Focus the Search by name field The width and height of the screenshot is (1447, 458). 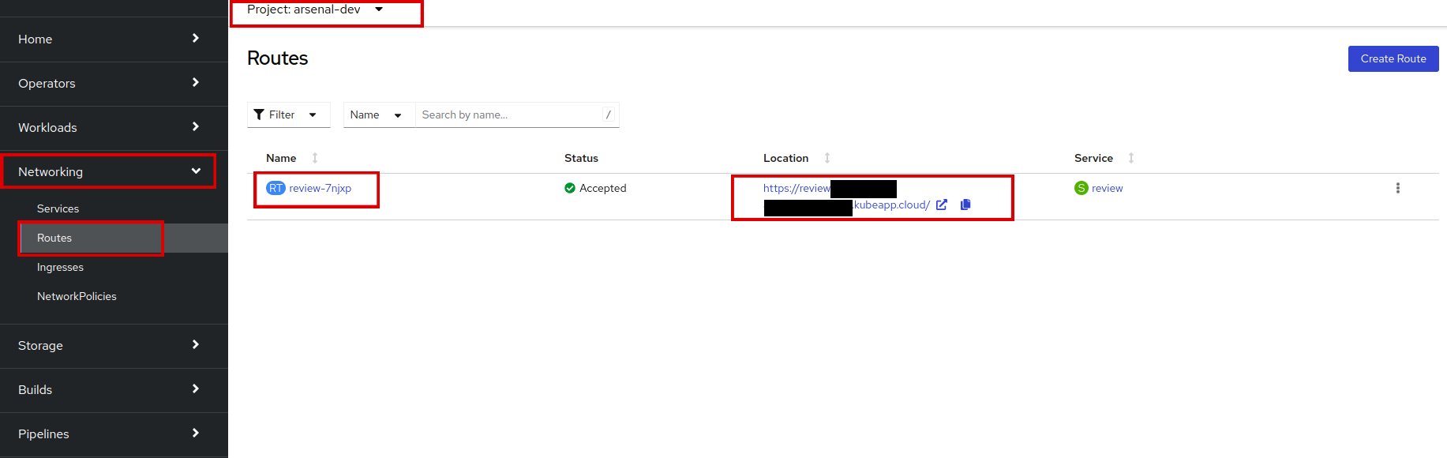[509, 114]
